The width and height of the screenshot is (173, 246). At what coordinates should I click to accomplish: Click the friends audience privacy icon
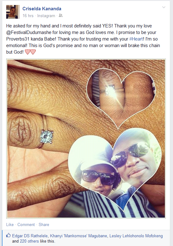[x=61, y=15]
